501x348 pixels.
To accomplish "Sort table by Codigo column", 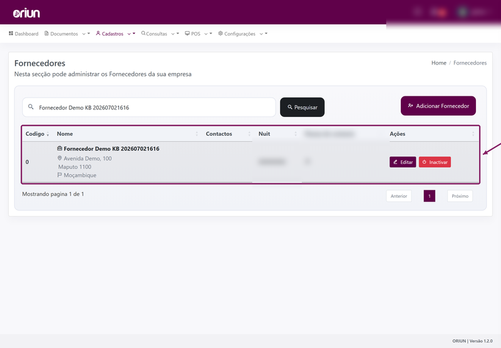I will [38, 134].
